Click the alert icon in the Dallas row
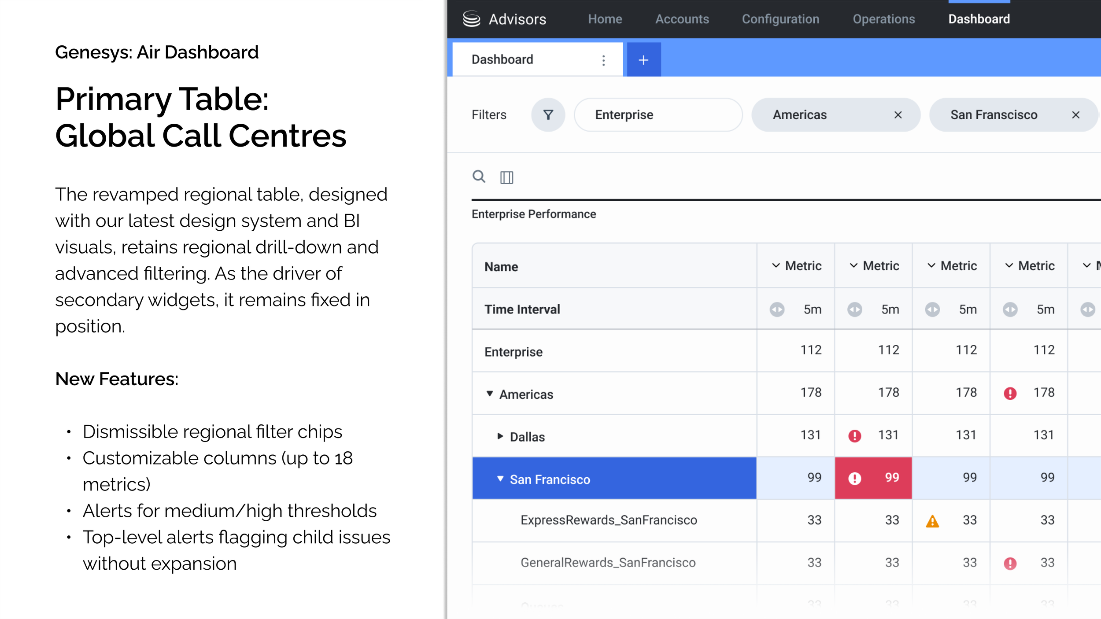This screenshot has height=619, width=1101. tap(855, 435)
